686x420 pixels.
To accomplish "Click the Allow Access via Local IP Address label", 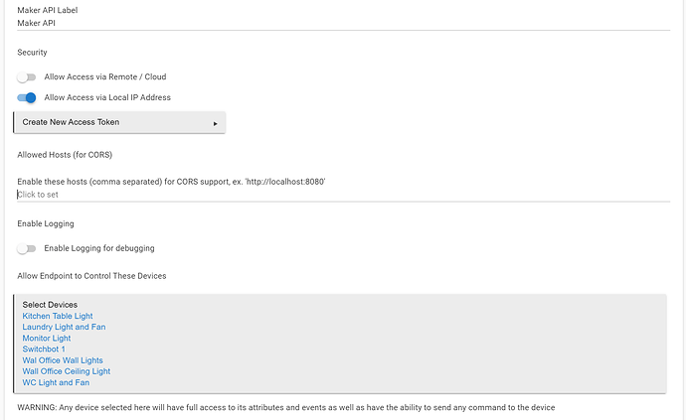I will tap(107, 97).
